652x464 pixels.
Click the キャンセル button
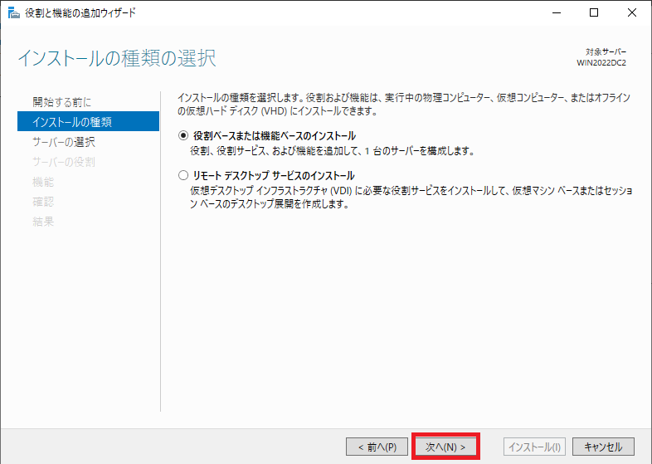click(603, 447)
